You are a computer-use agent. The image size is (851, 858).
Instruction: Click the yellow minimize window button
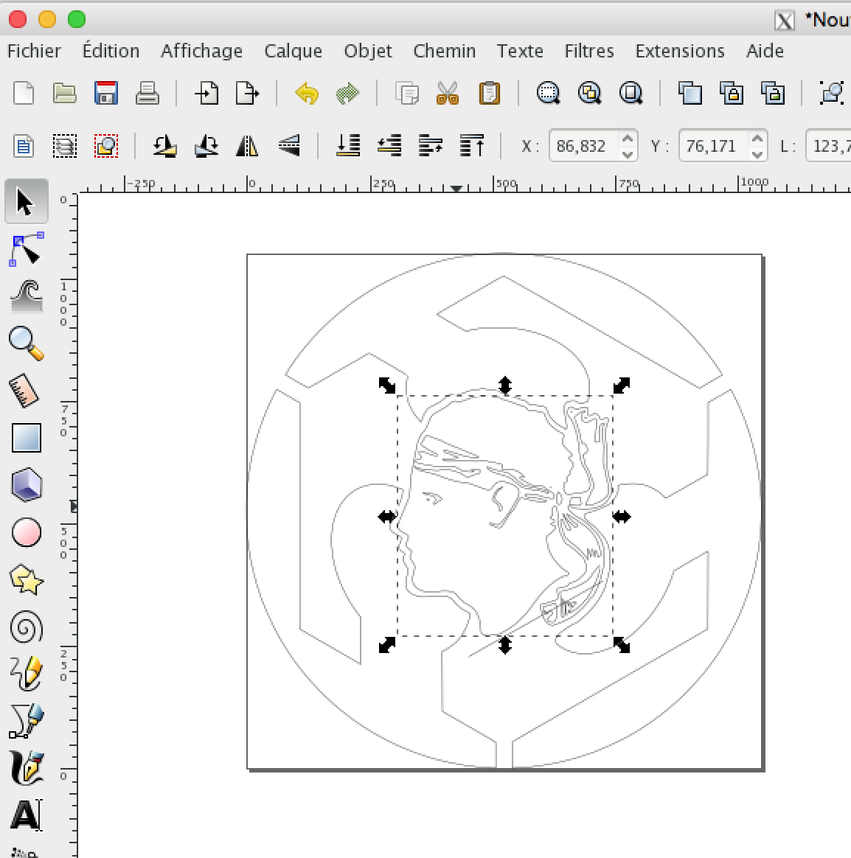[x=47, y=19]
